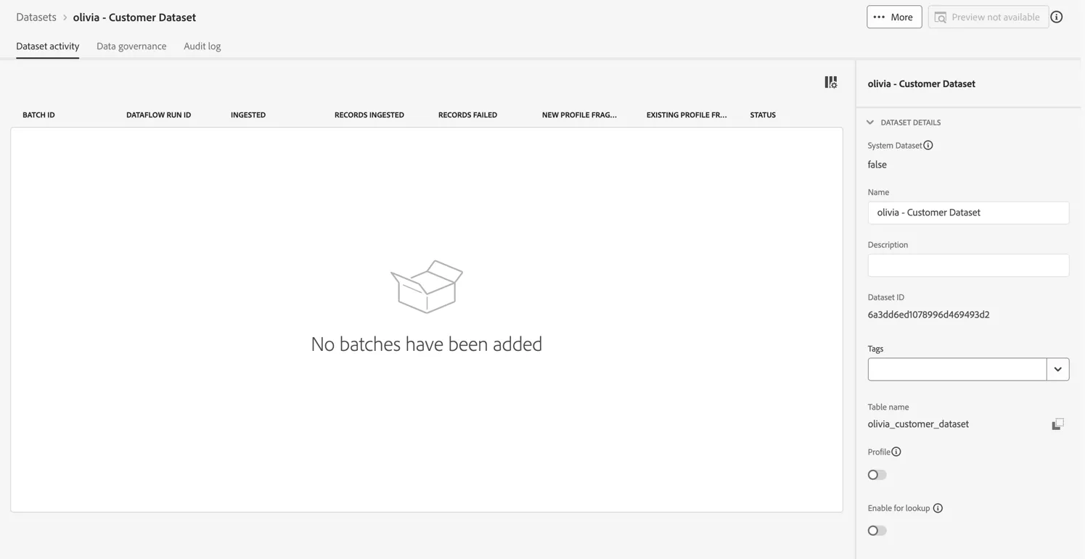Collapse the Dataset Details section

pyautogui.click(x=870, y=123)
